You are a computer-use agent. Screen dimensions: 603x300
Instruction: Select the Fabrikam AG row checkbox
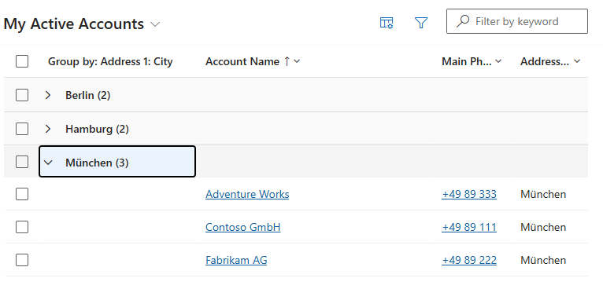tap(22, 260)
